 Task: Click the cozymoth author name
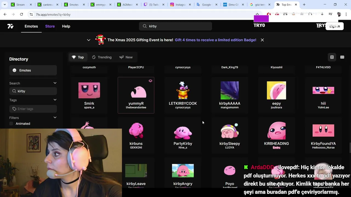click(x=89, y=67)
